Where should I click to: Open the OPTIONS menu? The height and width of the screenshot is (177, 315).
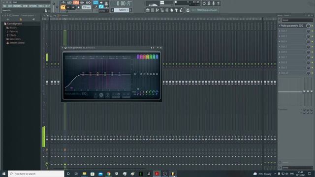pyautogui.click(x=33, y=6)
